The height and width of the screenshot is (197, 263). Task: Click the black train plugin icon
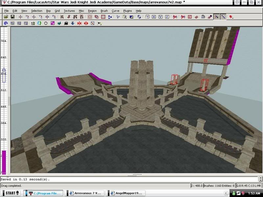click(x=66, y=23)
